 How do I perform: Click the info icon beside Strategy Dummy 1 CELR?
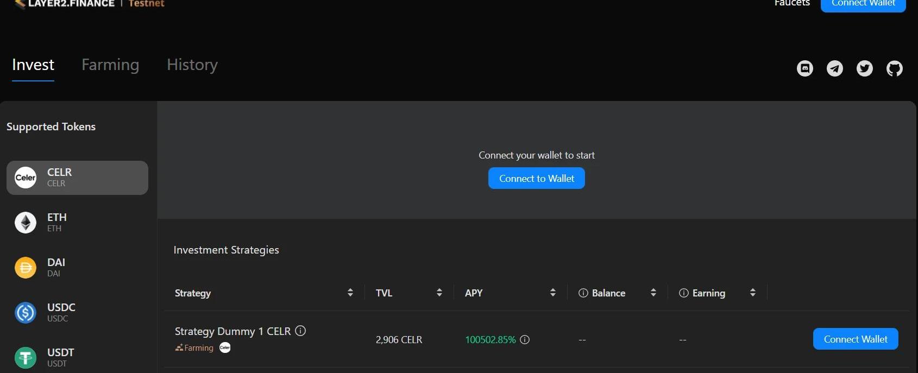(300, 331)
